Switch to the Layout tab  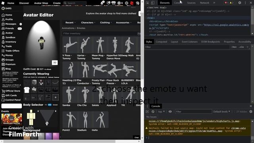tap(174, 42)
